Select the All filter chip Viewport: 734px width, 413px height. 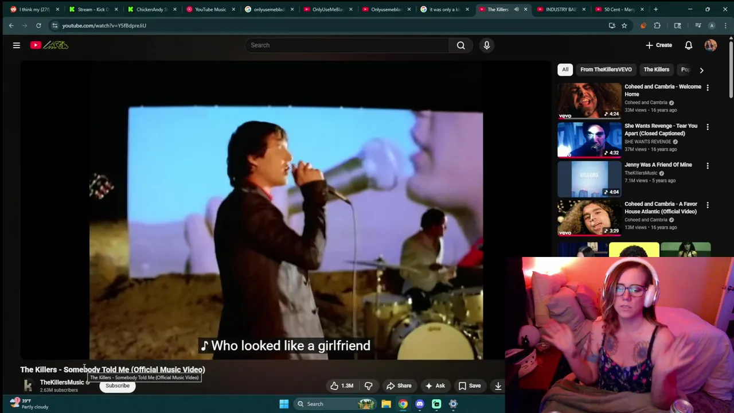565,69
